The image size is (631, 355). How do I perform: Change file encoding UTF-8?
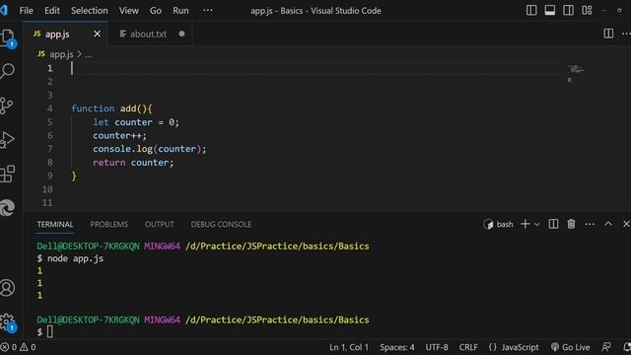[437, 347]
